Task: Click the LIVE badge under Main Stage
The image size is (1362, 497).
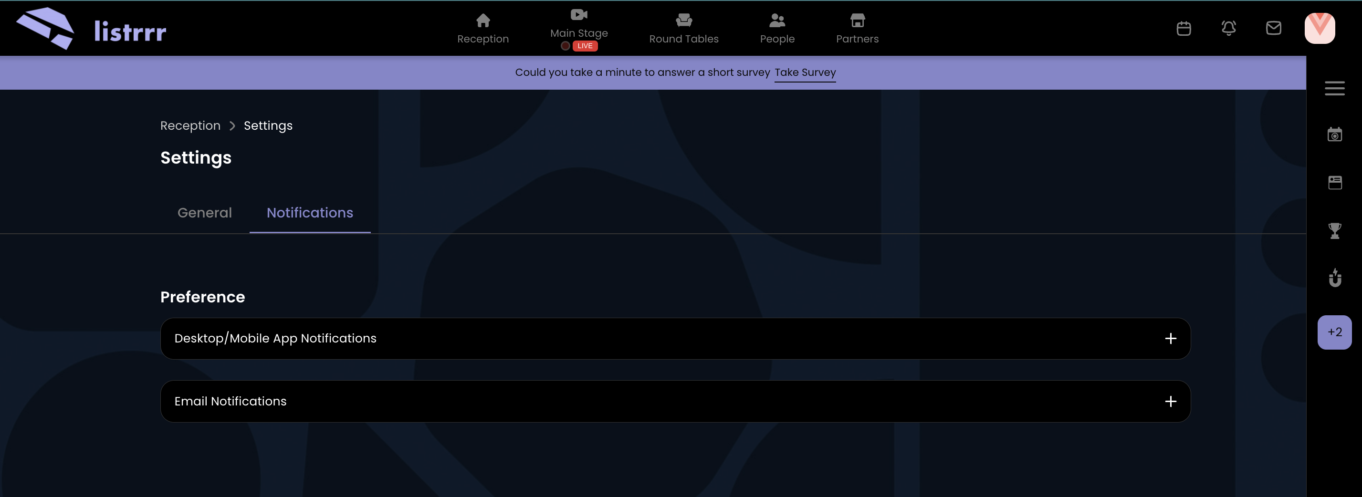Action: pyautogui.click(x=585, y=46)
